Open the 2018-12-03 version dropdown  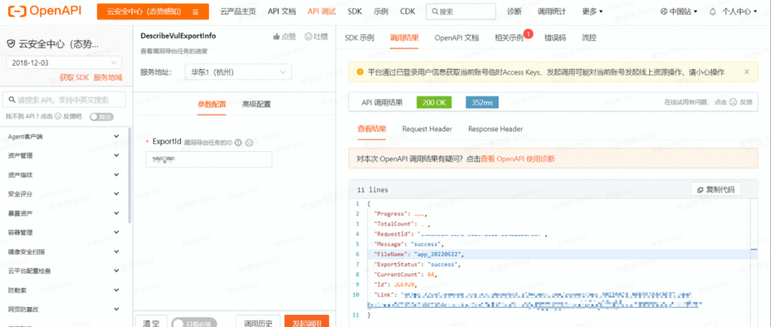tap(63, 63)
